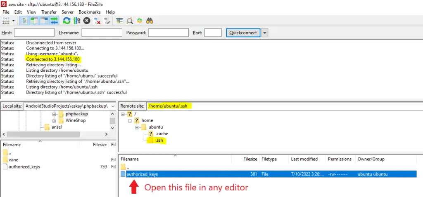Toggle local directory tree display

coord(34,21)
